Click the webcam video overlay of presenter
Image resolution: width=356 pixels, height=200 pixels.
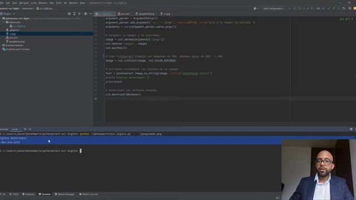click(319, 169)
